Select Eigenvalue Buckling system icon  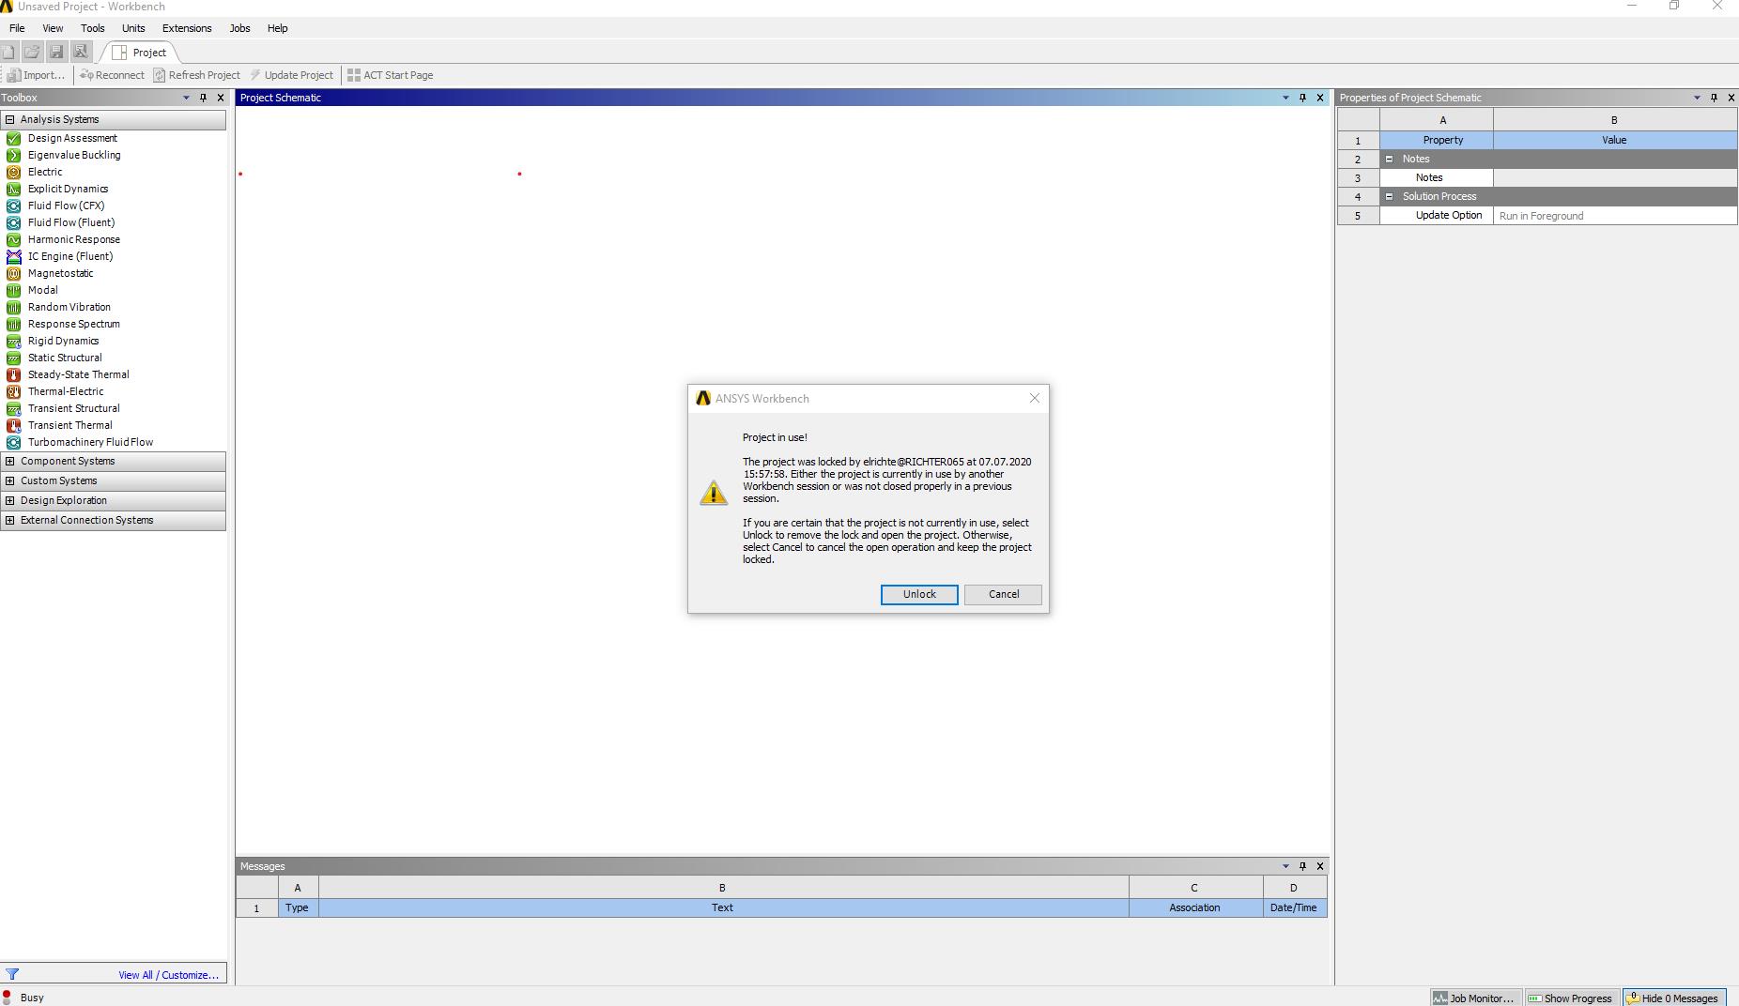pyautogui.click(x=13, y=155)
